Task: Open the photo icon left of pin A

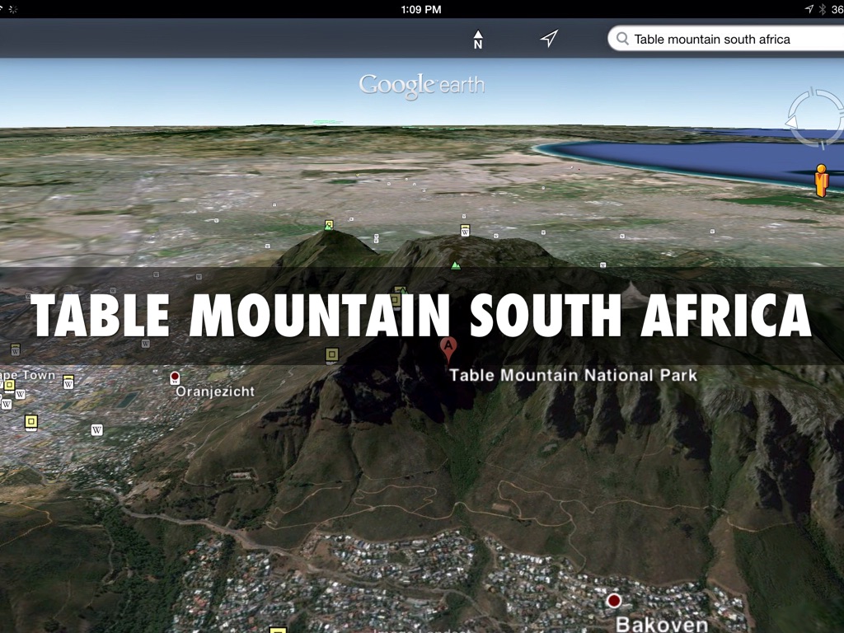Action: pos(331,355)
